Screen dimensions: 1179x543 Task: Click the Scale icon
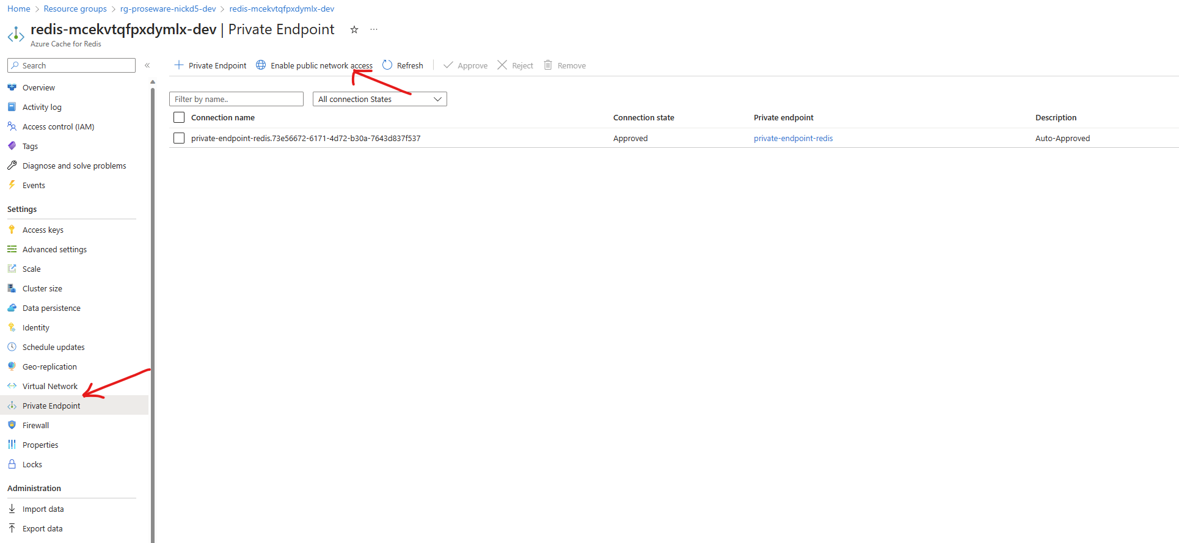[x=12, y=269]
